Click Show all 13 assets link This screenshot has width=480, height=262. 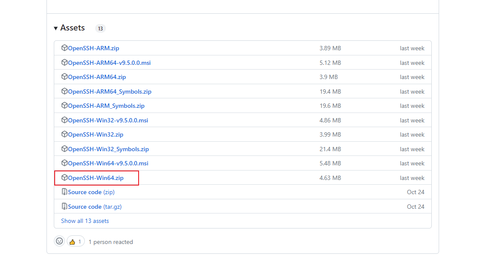(85, 221)
